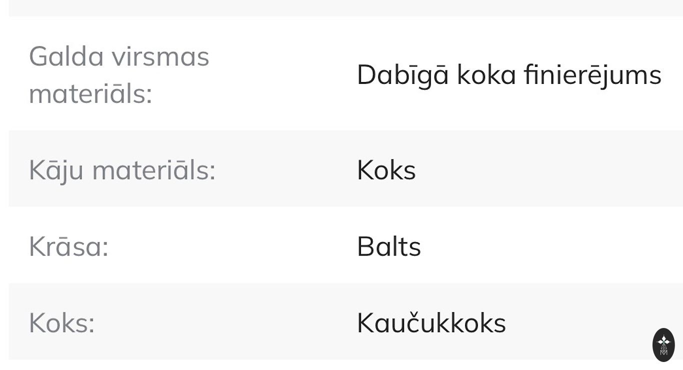Click the "Kaučukkoks" value
683x370 pixels.
[x=431, y=323]
